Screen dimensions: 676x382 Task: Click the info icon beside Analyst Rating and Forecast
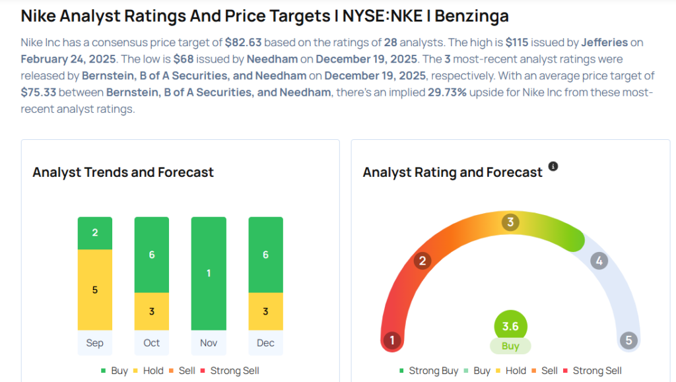click(x=553, y=166)
